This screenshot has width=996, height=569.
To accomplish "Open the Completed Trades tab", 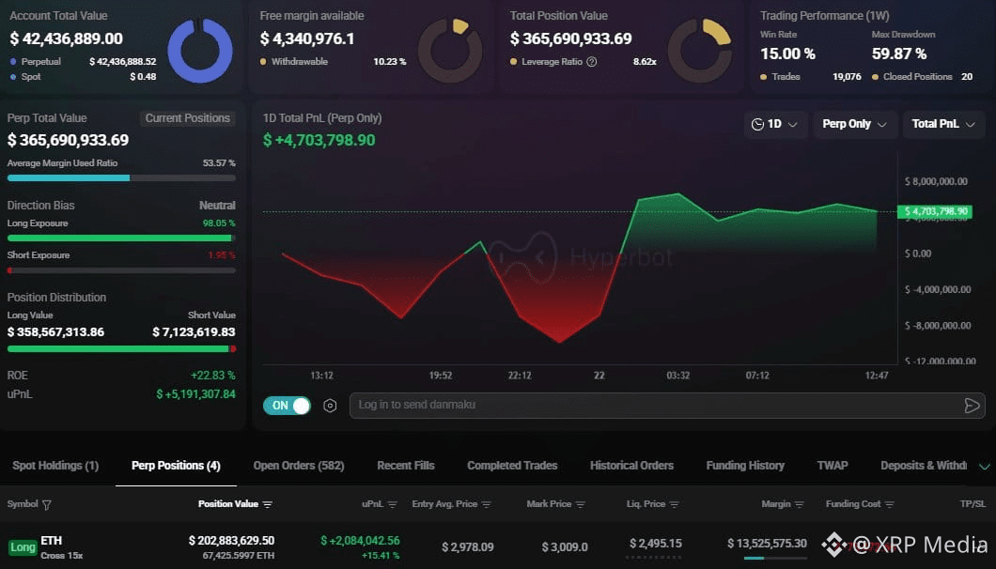I will (512, 466).
